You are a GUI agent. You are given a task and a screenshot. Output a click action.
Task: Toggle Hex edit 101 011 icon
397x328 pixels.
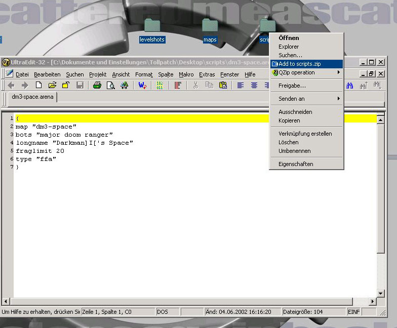tap(160, 85)
